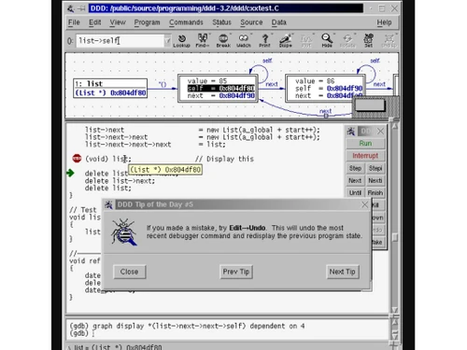
Task: Select the highlighted self field in the value 85 node
Action: [221, 89]
